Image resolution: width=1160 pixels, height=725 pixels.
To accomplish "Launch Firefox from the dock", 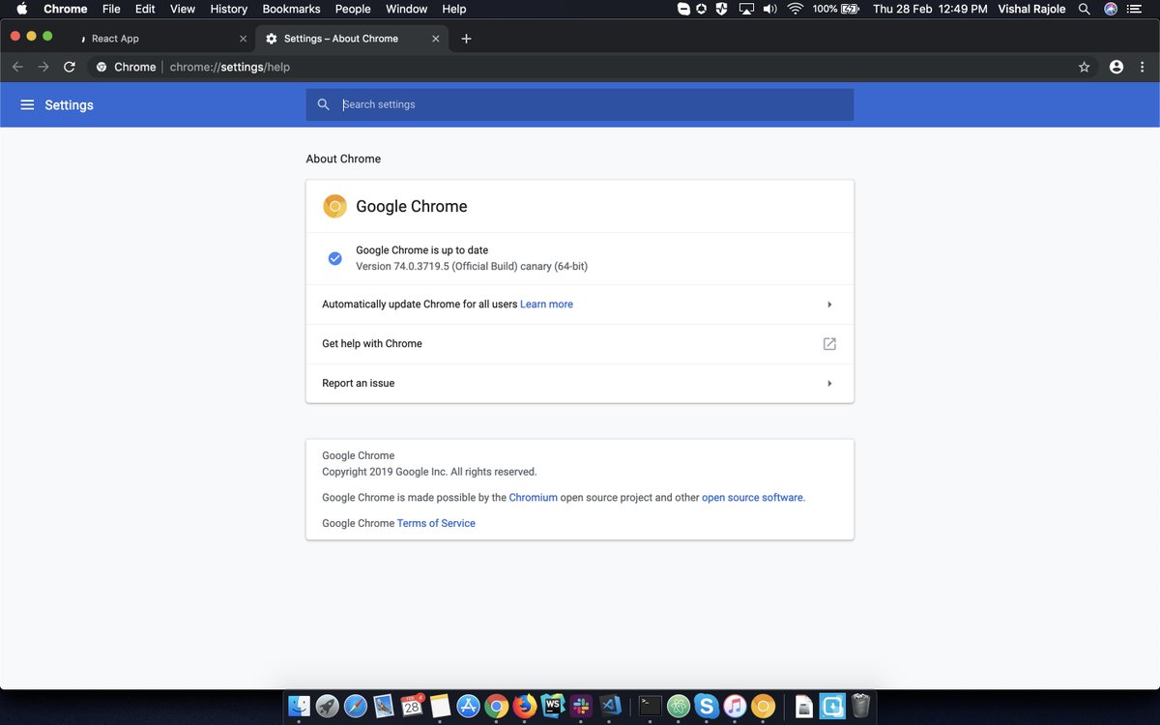I will click(x=525, y=706).
